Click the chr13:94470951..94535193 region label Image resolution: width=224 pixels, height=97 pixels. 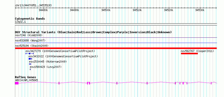coord(33,6)
